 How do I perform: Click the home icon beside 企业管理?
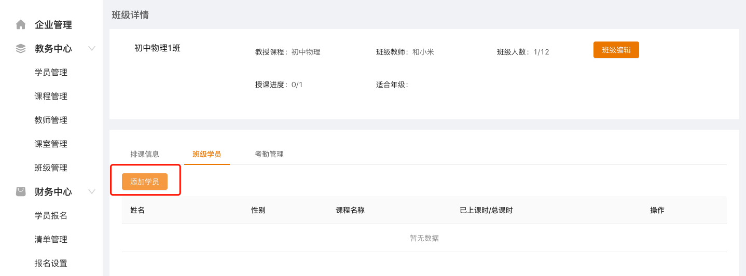pos(21,24)
